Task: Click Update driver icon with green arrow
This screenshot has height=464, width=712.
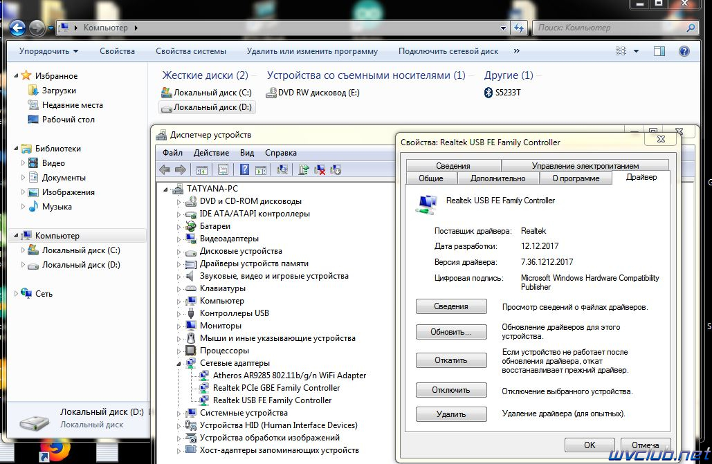Action: (x=303, y=170)
